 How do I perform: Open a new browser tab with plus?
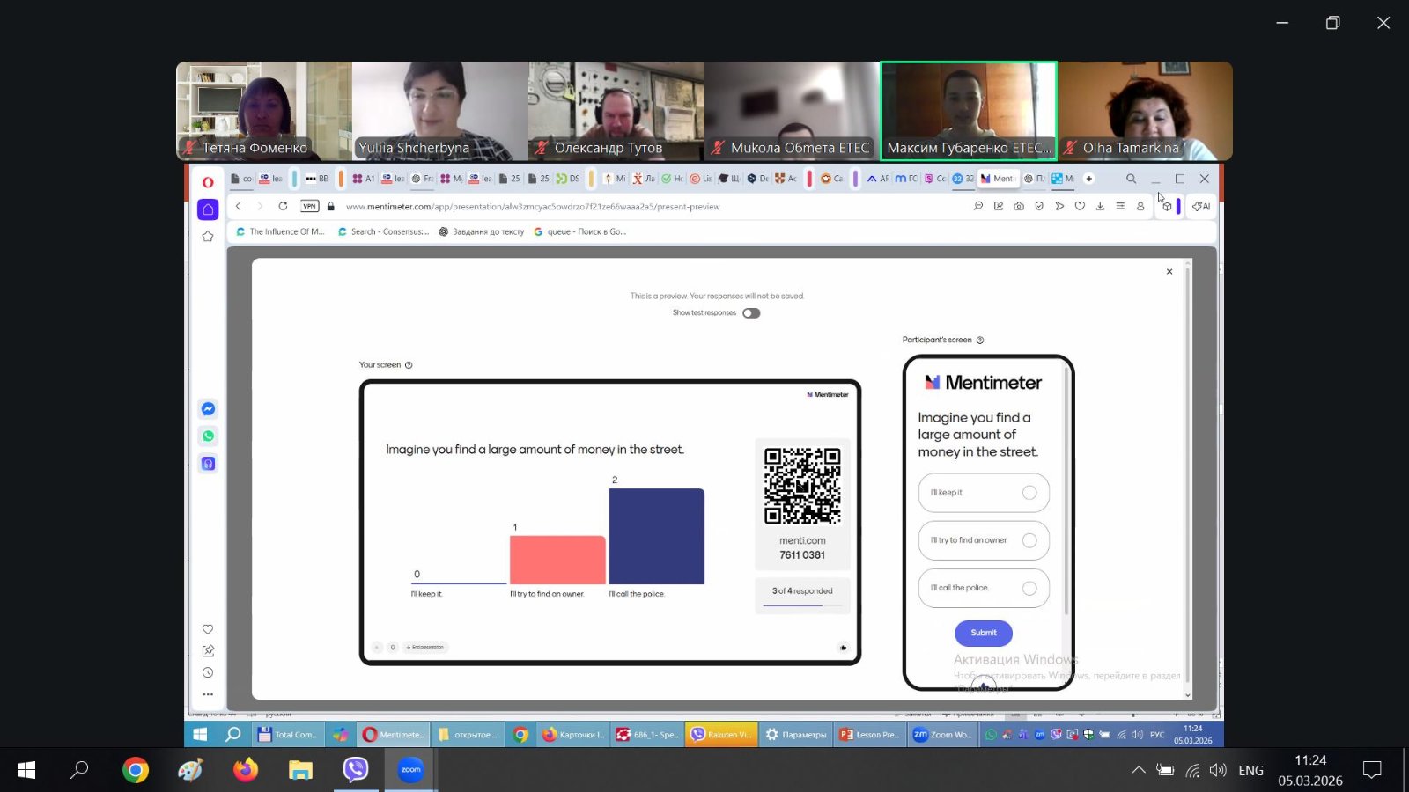tap(1089, 179)
